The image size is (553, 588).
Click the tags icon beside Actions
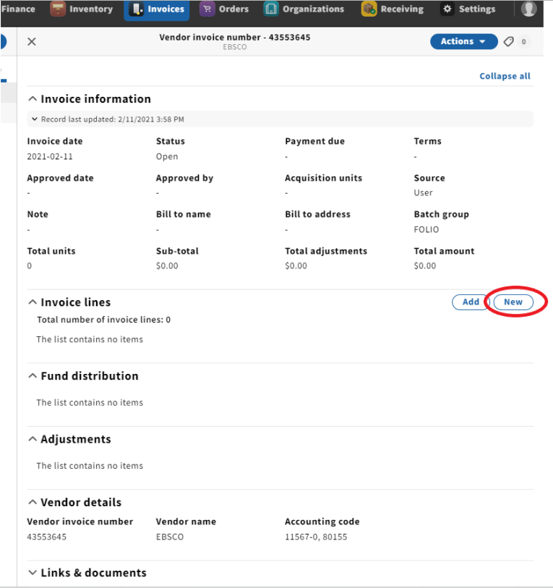[x=508, y=42]
